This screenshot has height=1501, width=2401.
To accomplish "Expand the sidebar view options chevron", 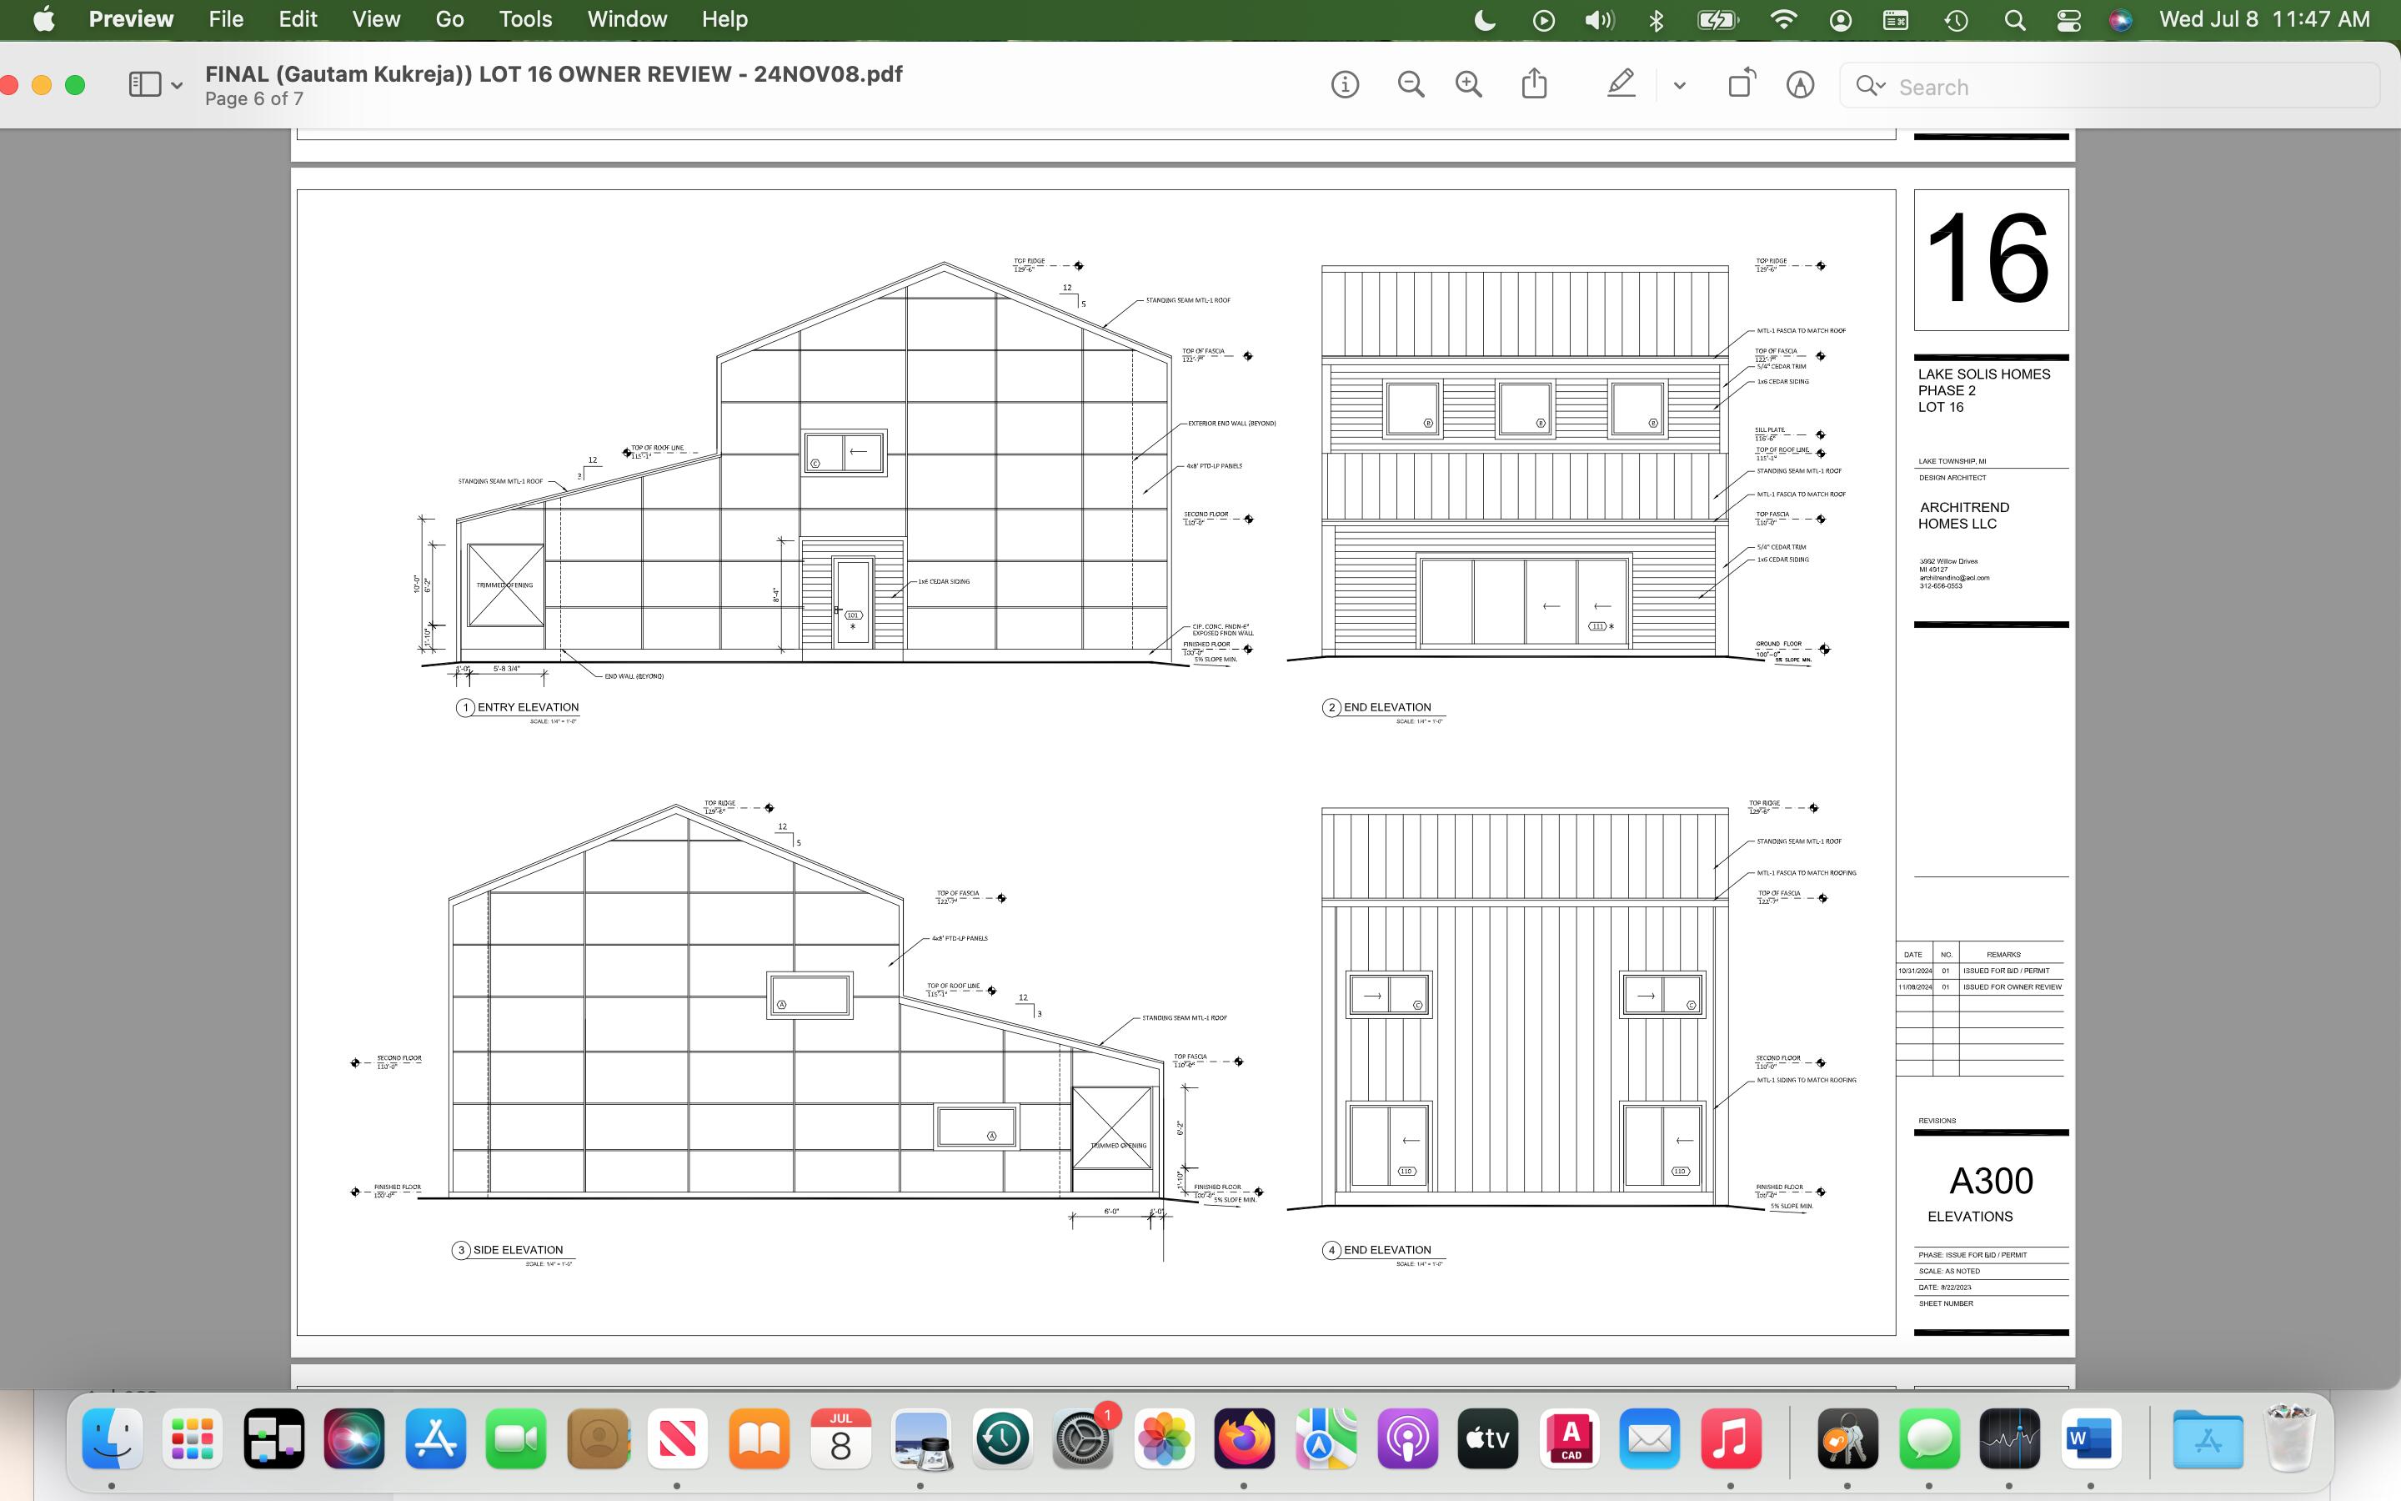I will coord(177,85).
